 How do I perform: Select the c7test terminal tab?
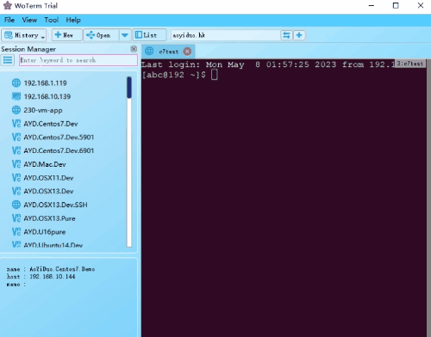(168, 52)
